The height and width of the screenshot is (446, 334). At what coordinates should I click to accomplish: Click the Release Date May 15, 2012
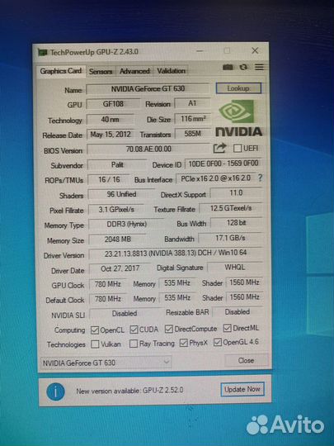click(111, 135)
